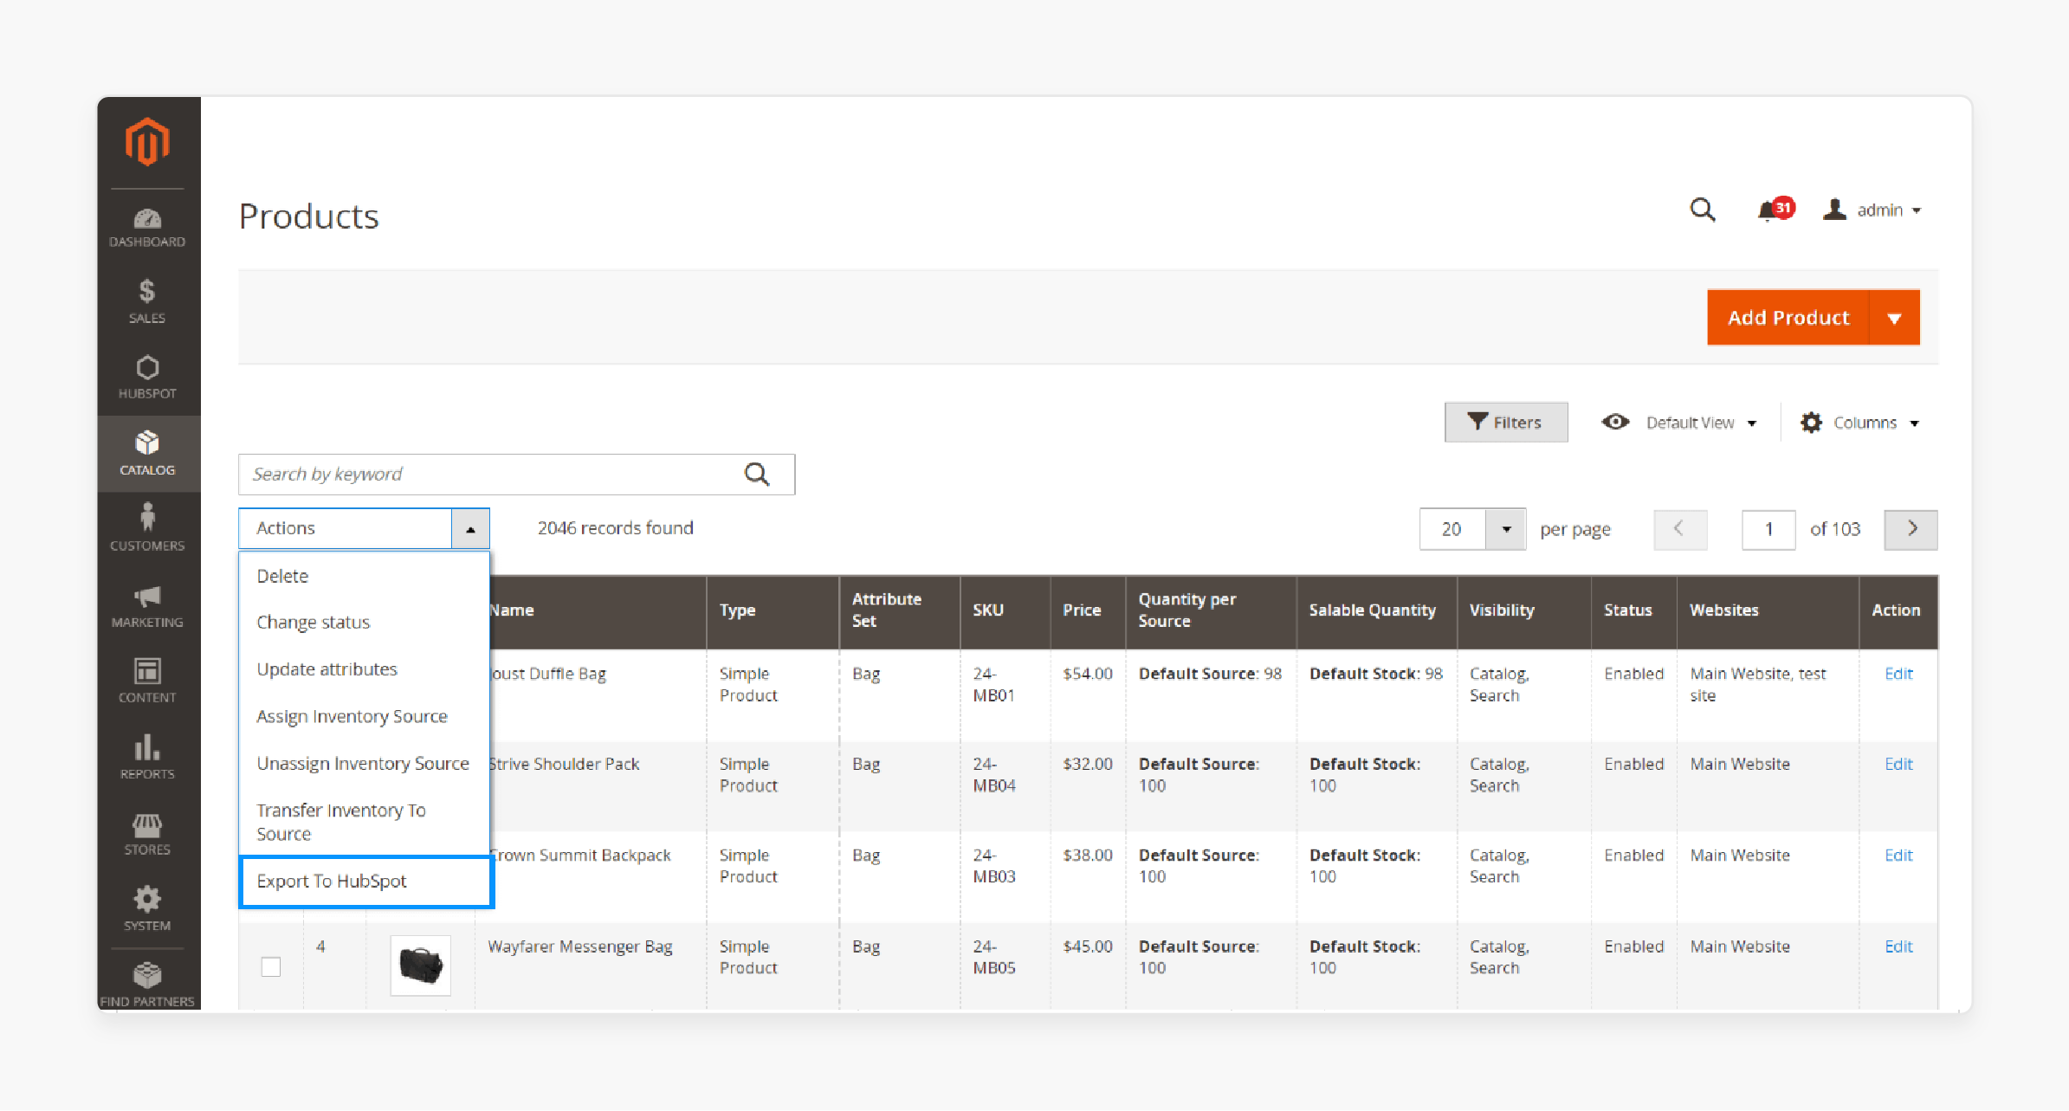
Task: Select Transfer Inventory To Source action
Action: [x=365, y=822]
